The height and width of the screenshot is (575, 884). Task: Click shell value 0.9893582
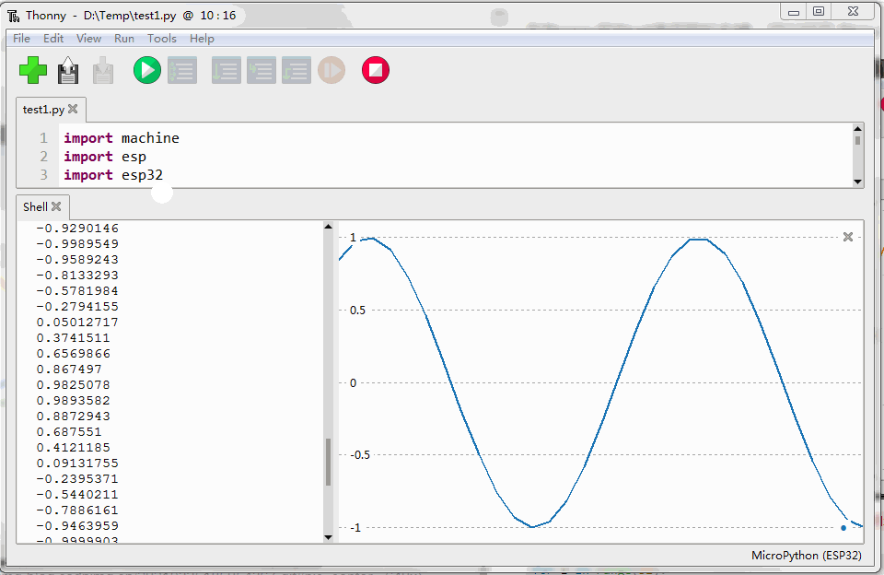point(74,401)
